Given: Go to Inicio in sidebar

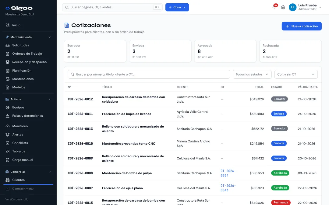Looking at the screenshot, I should pos(16,25).
